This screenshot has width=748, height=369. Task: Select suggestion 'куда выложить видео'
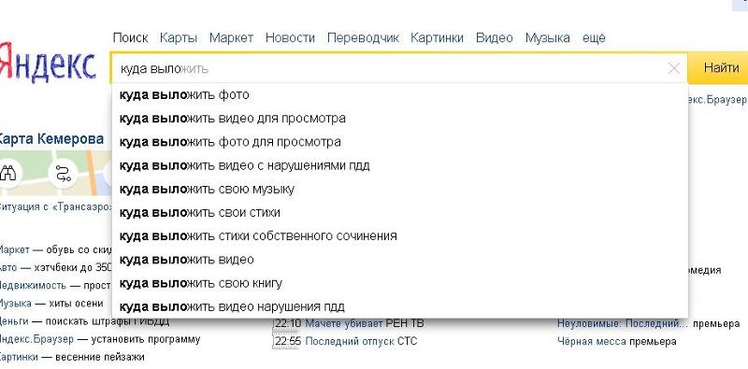click(400, 260)
